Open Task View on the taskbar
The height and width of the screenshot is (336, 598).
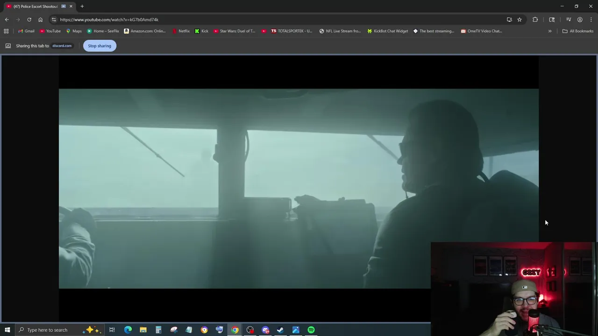112,330
